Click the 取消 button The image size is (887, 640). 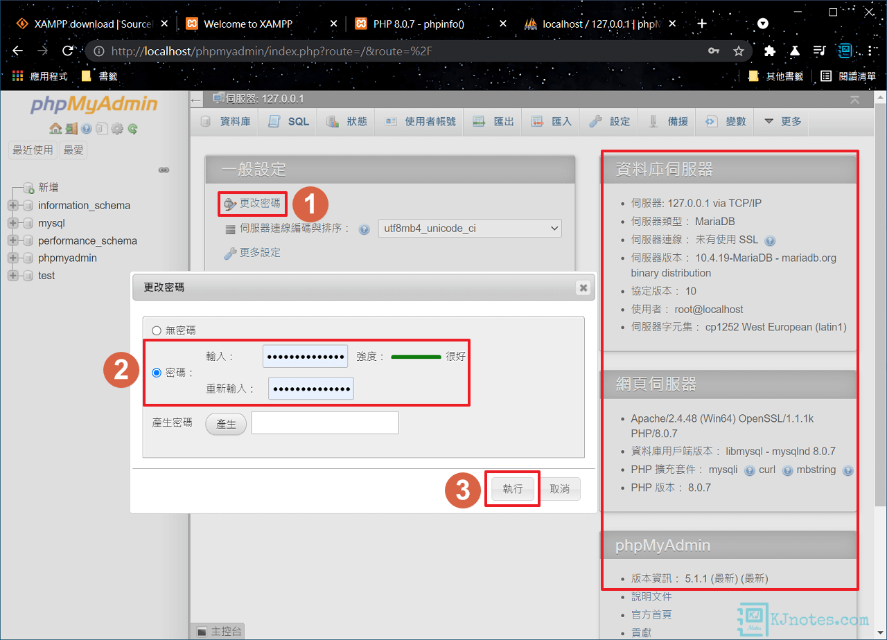point(559,489)
